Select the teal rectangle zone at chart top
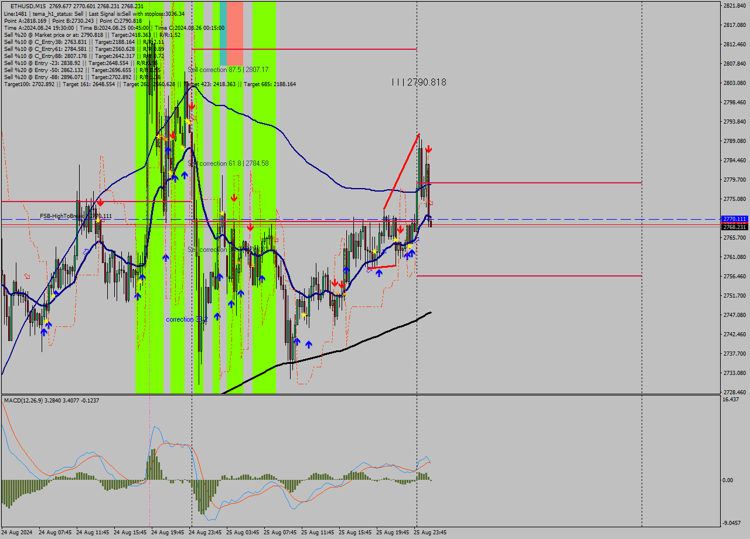The width and height of the screenshot is (750, 539). (223, 33)
